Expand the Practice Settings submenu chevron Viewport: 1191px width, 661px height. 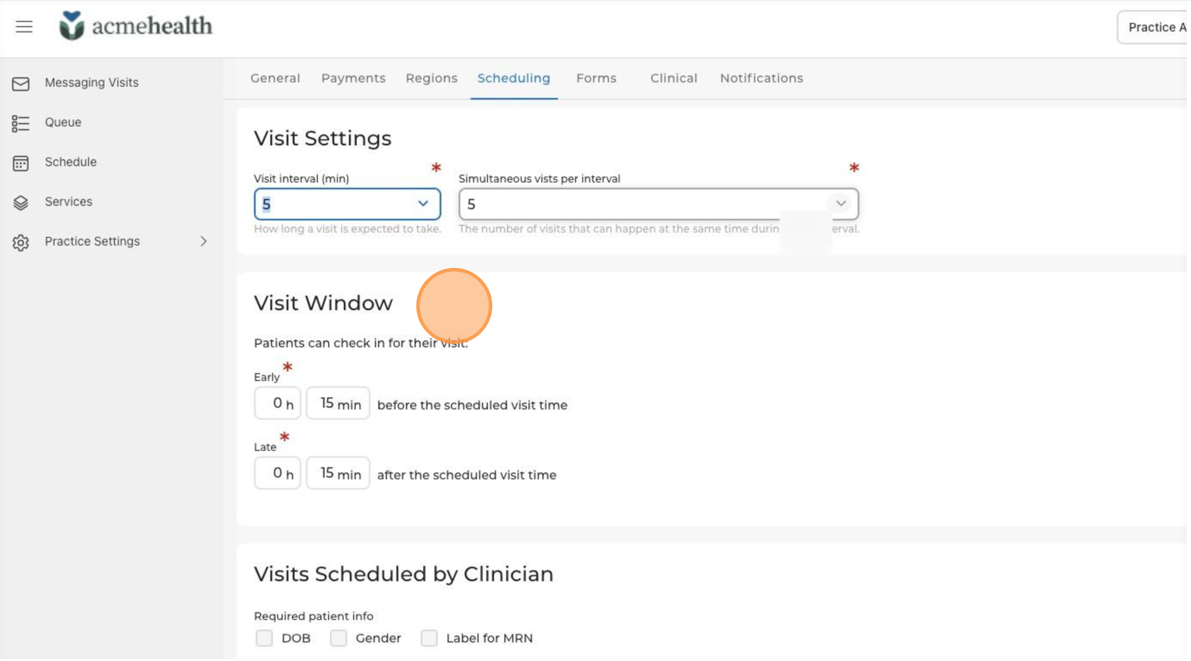pos(203,242)
